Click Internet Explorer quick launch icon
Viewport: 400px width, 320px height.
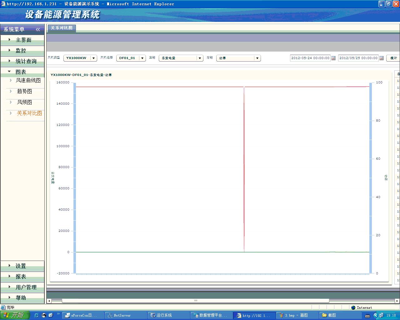pos(36,315)
